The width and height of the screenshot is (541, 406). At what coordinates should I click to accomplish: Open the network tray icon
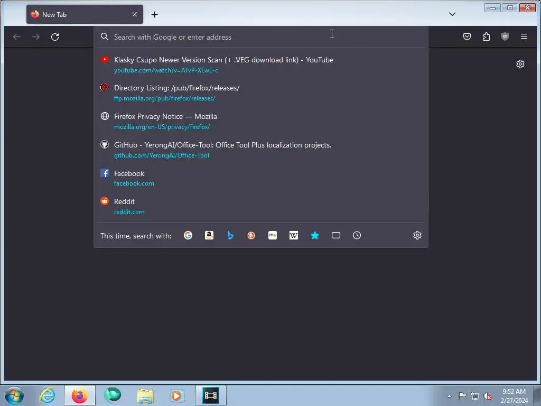[x=475, y=396]
